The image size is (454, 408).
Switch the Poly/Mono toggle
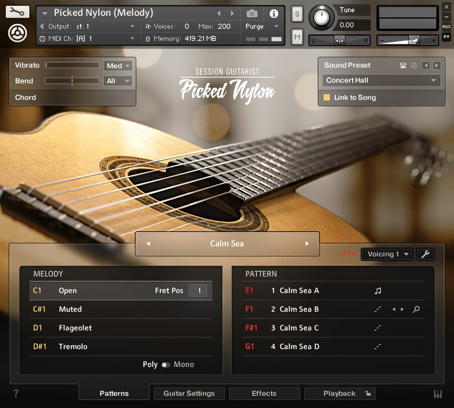(166, 365)
